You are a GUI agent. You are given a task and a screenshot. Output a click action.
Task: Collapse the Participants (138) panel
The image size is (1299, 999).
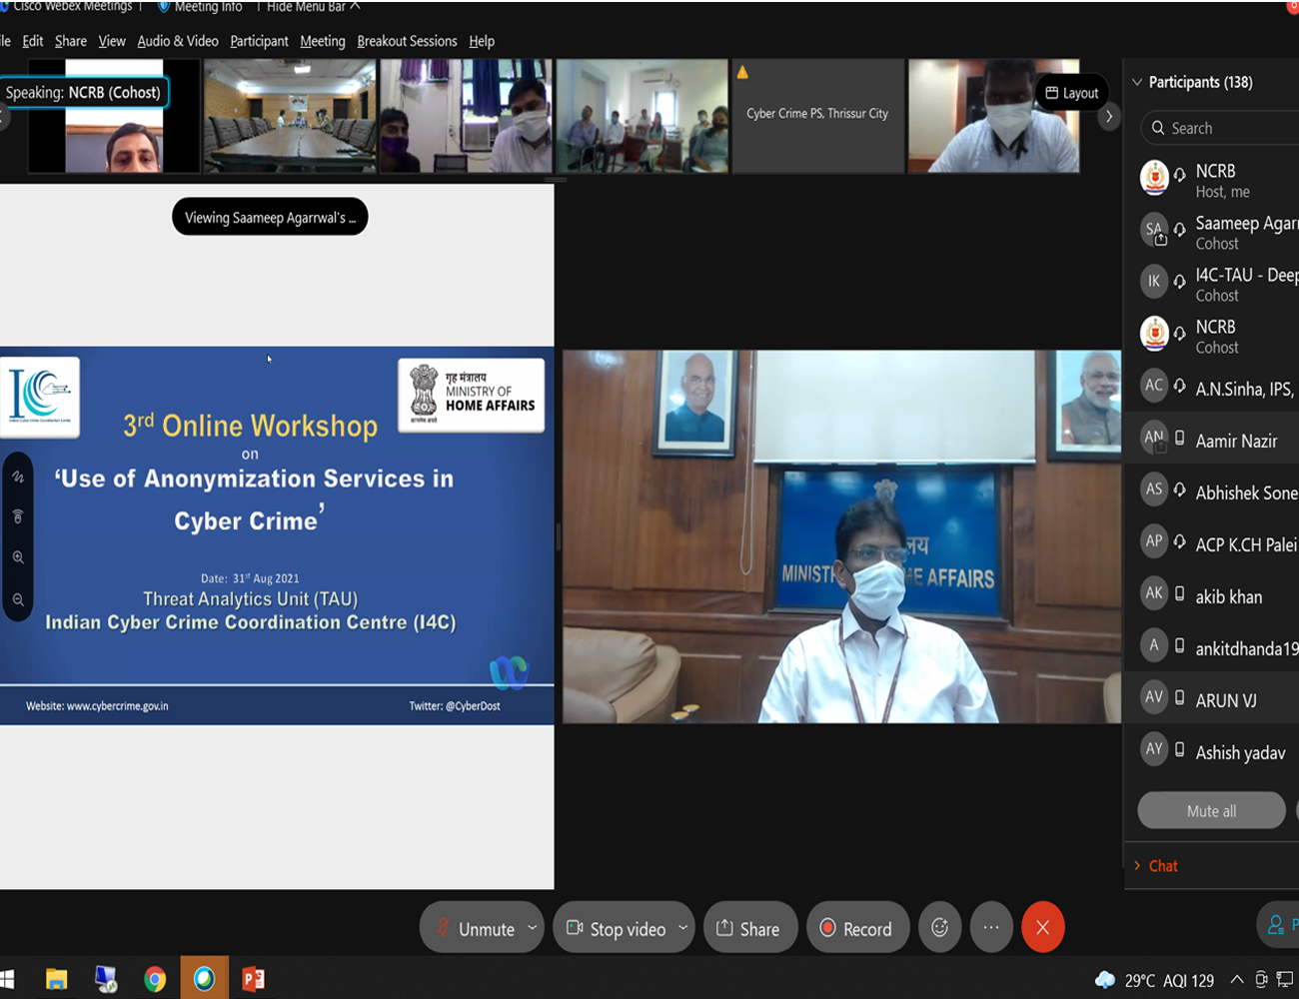1137,82
